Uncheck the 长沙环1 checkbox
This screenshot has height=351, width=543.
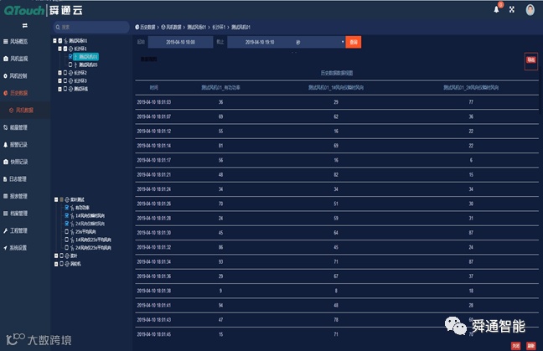click(x=65, y=49)
